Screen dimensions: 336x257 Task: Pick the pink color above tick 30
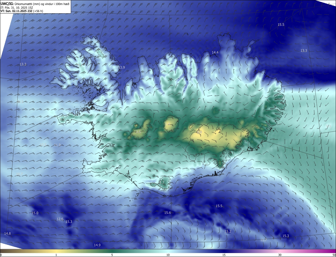tap(280, 251)
